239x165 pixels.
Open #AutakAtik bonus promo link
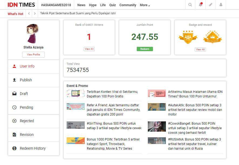[195, 110]
